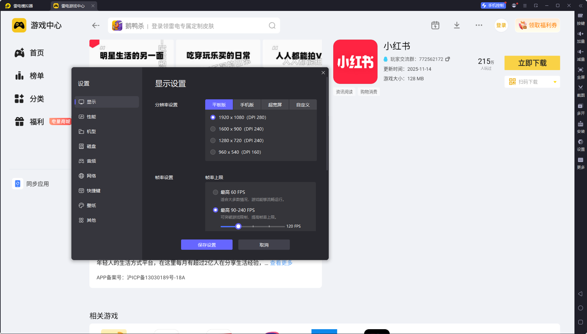Collapse the right sidebar with double chevron
This screenshot has height=334, width=587.
coord(581,5)
